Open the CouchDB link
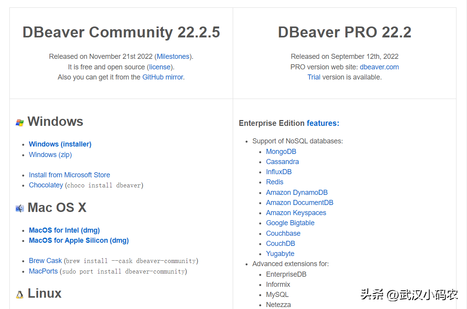Screen dimensions: 467x309 pyautogui.click(x=281, y=244)
